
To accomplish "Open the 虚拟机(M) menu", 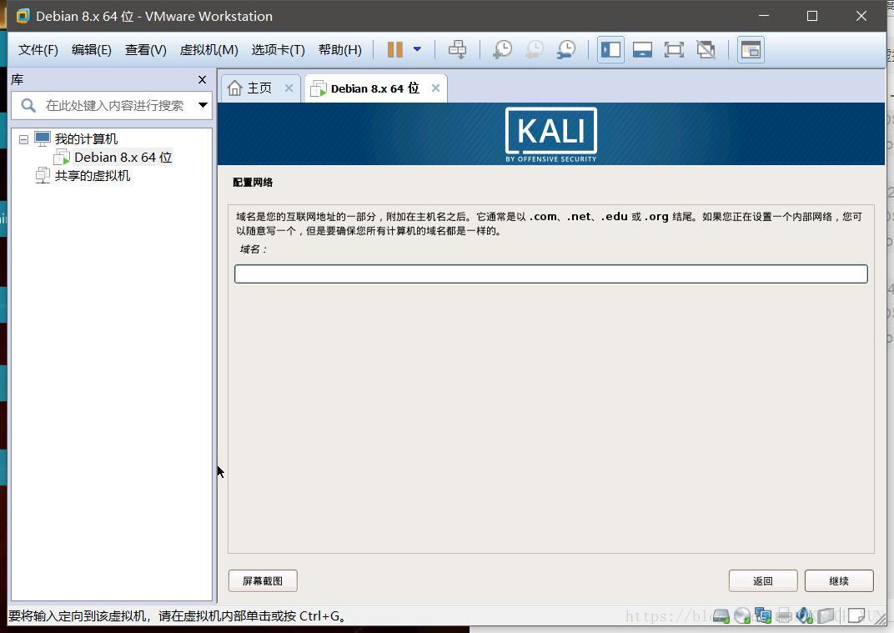I will pyautogui.click(x=208, y=49).
